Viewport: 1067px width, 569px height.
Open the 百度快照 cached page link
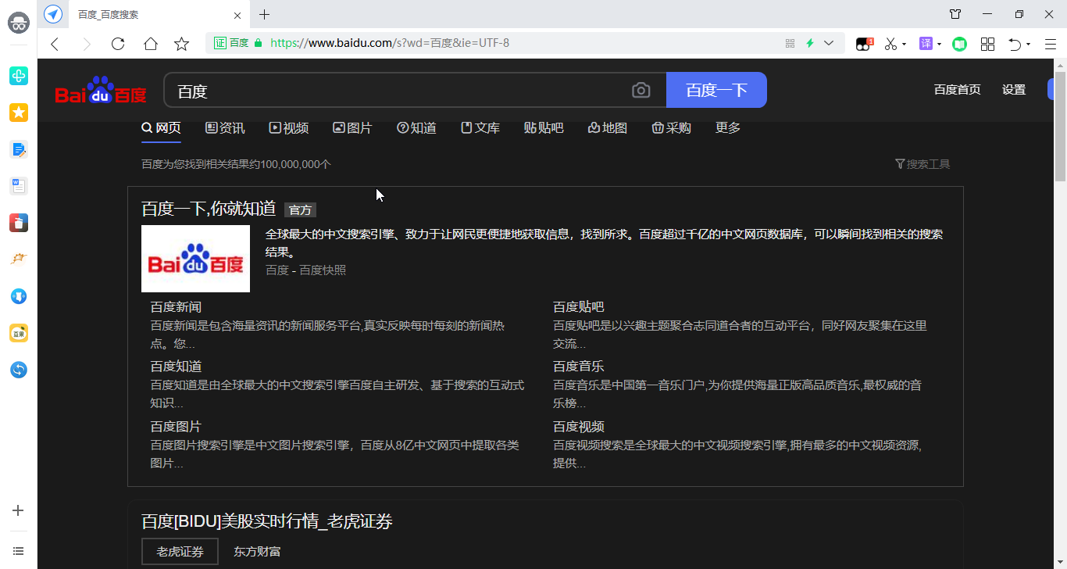pos(323,270)
